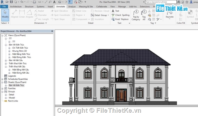Screen dimensions: 198x116
Task: Click the Switch Windows icon
Action: click(x=80, y=2)
